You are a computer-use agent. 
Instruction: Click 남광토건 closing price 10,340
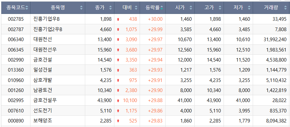(x=104, y=90)
